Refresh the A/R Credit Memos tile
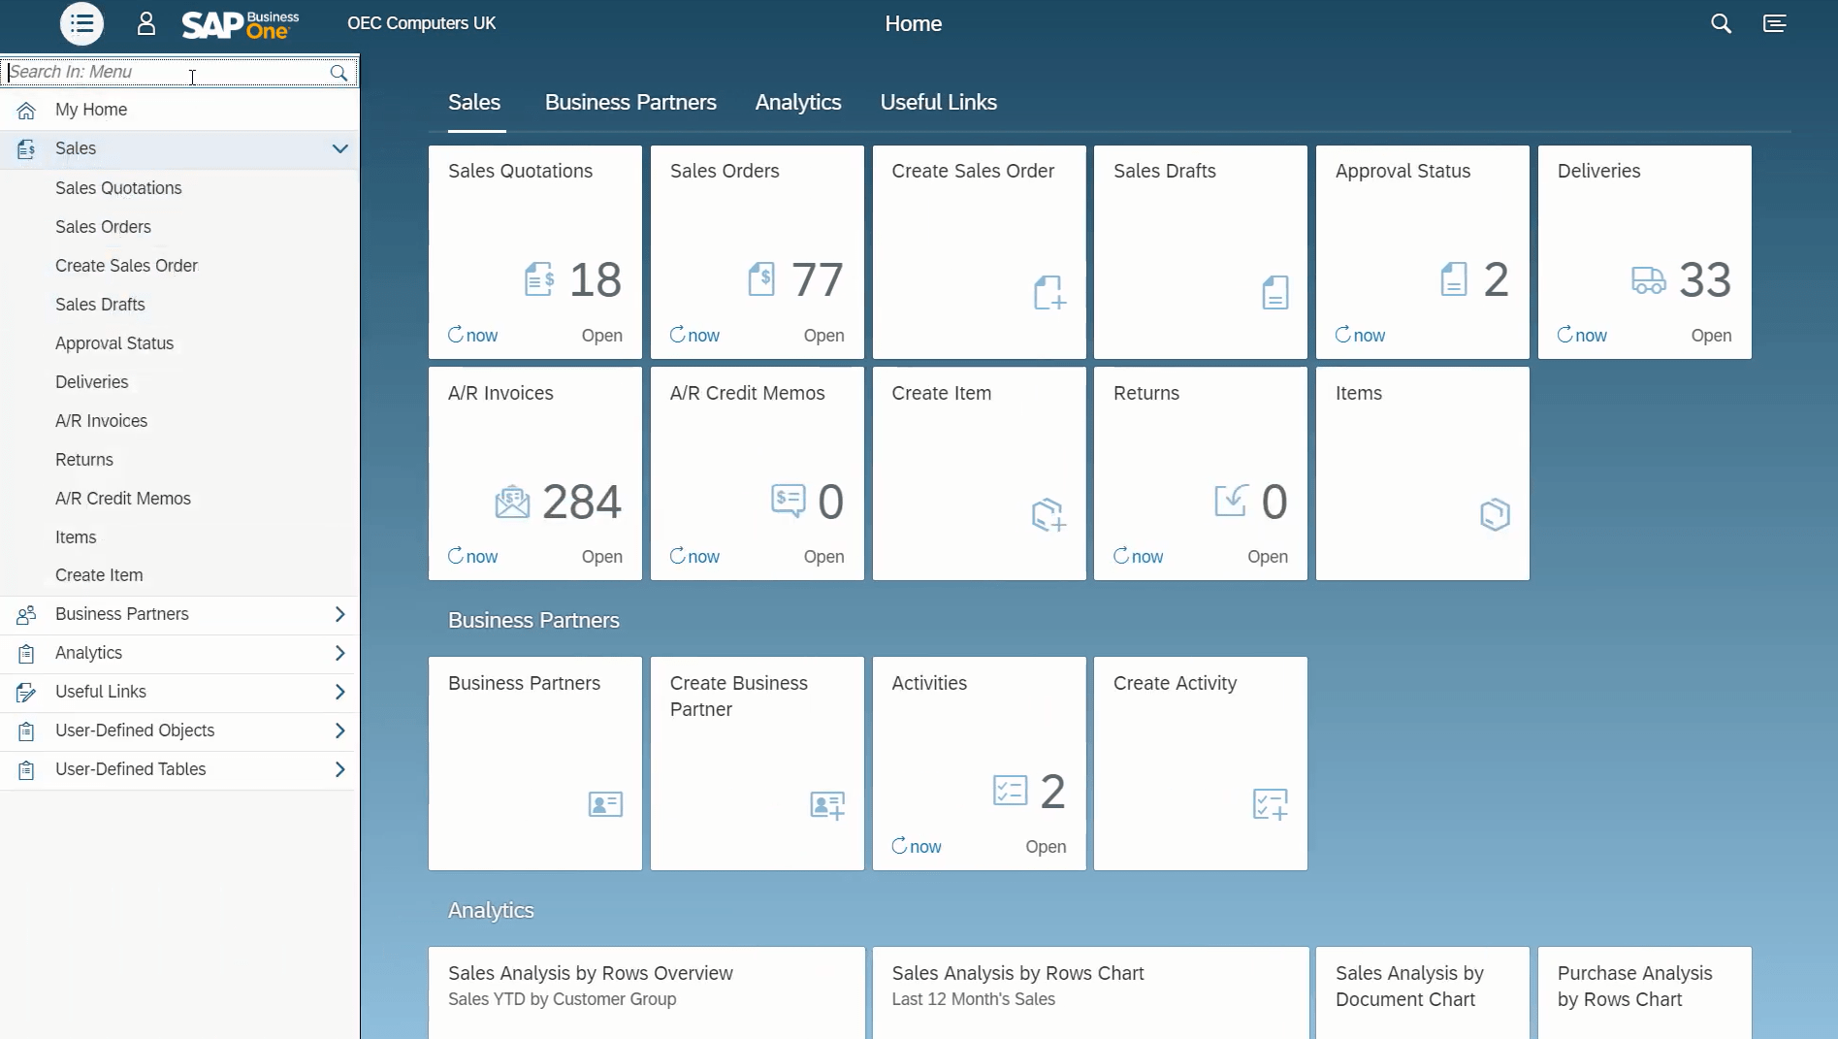This screenshot has height=1039, width=1838. 693,556
